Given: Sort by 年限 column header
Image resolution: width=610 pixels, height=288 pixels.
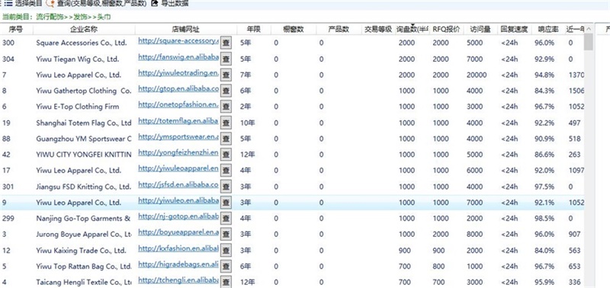Looking at the screenshot, I should click(254, 30).
